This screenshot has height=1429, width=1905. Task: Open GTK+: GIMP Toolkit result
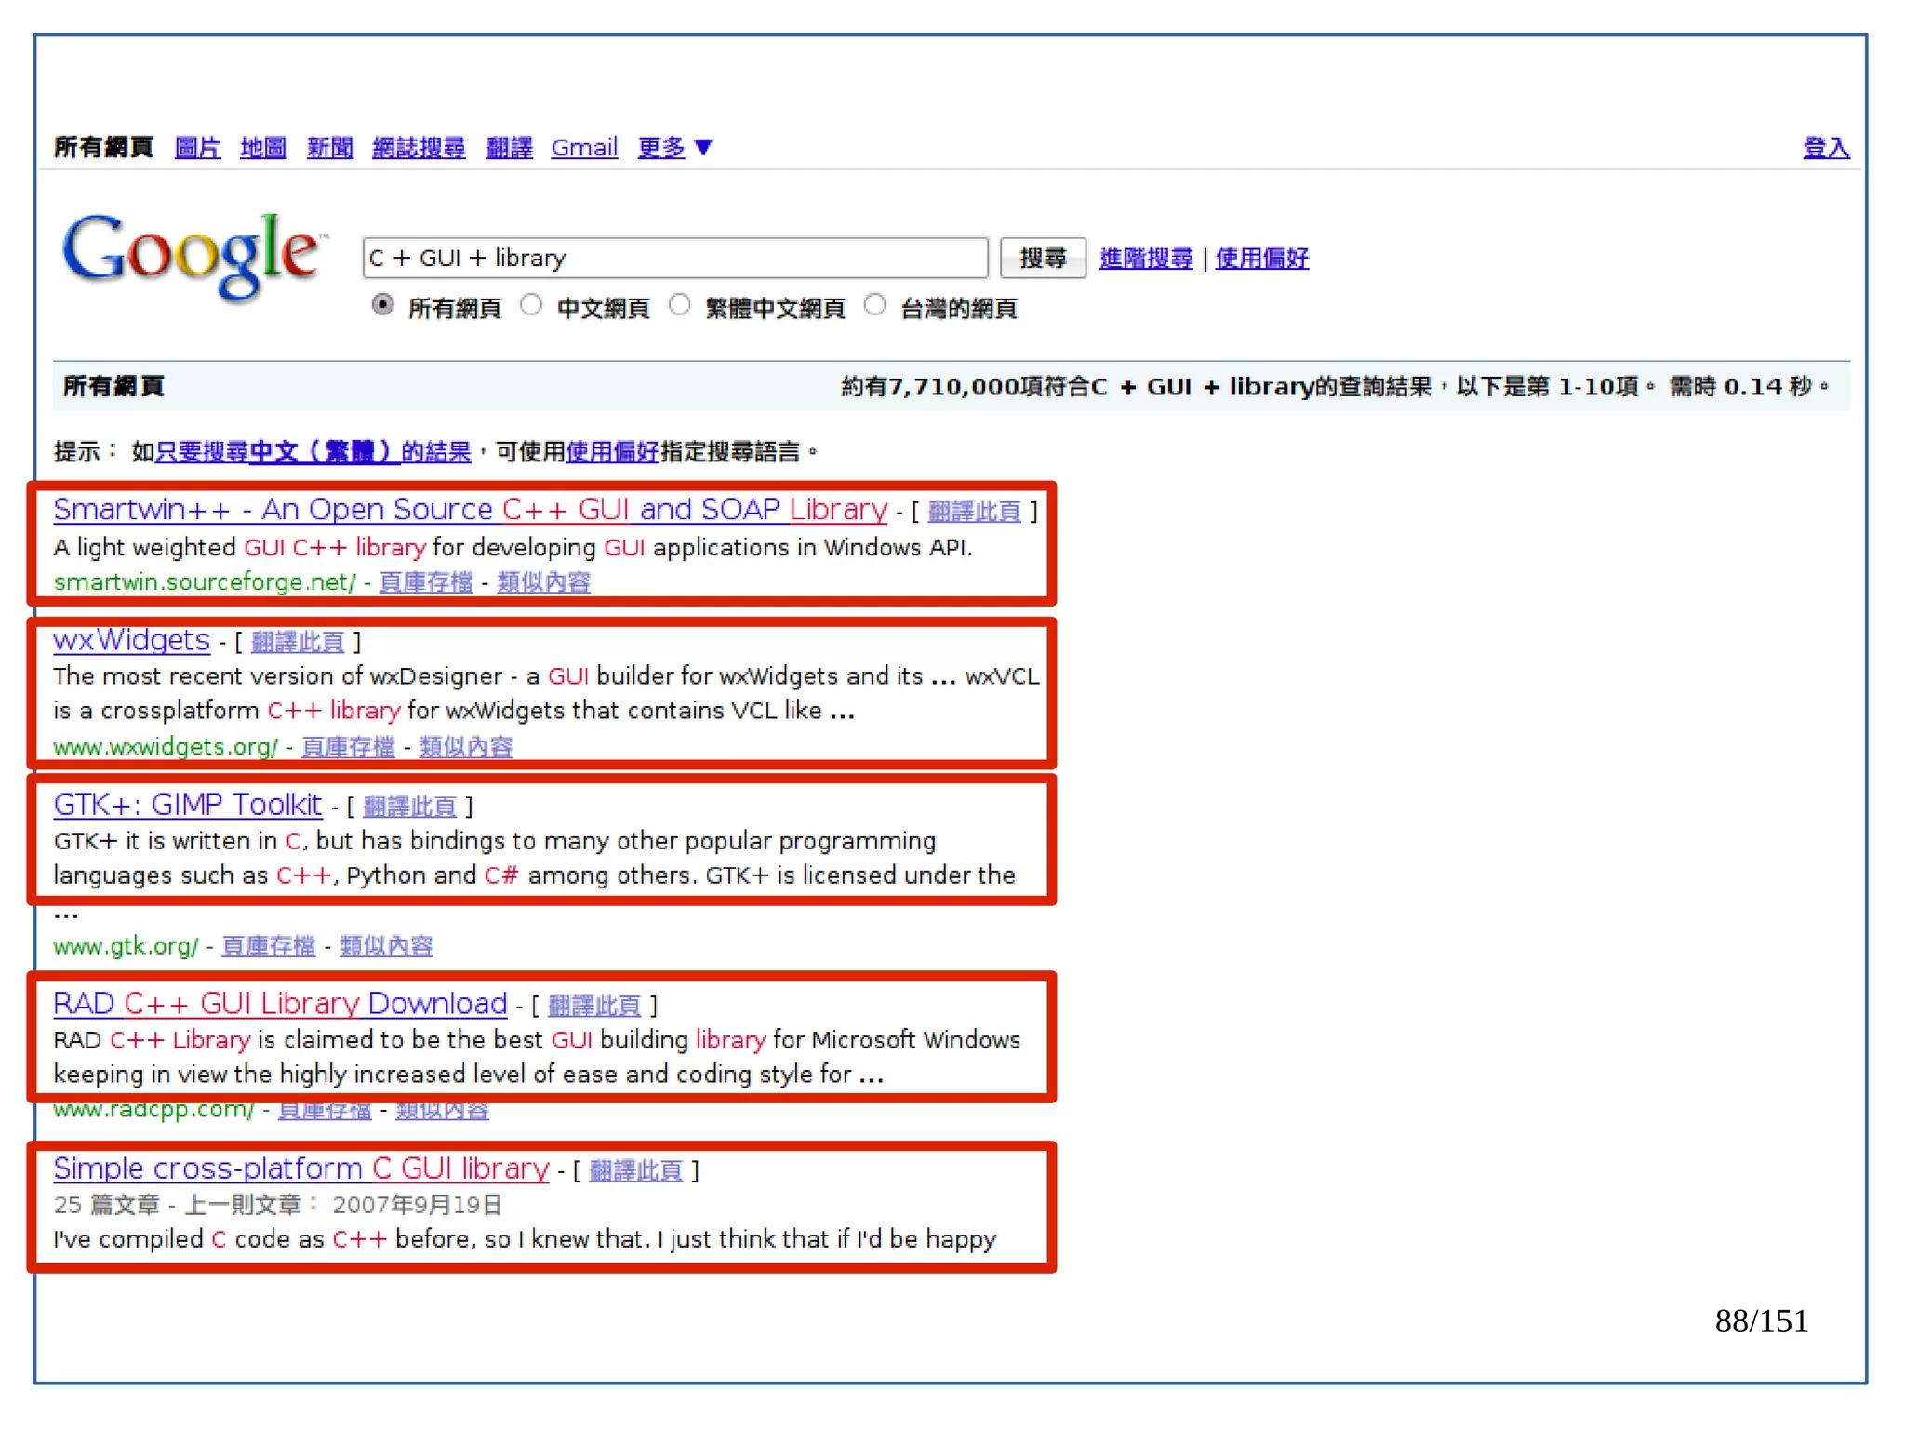tap(187, 804)
